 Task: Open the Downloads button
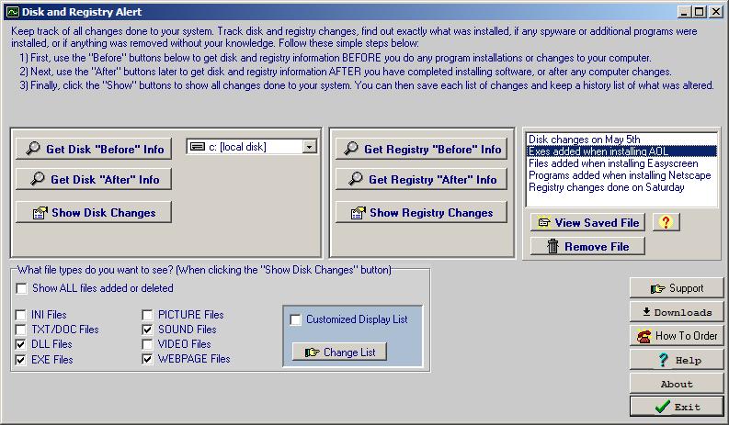tap(677, 312)
